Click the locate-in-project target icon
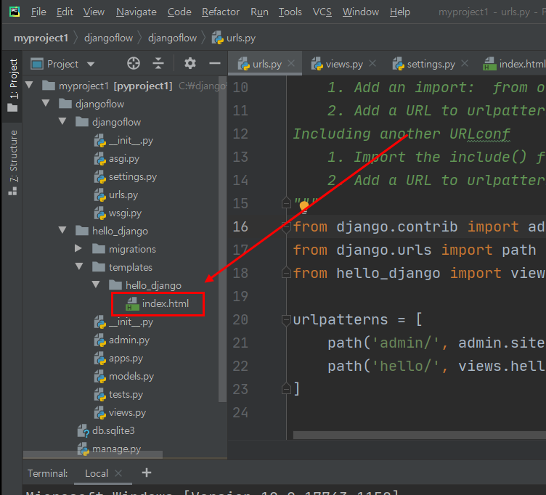This screenshot has height=495, width=546. point(133,64)
